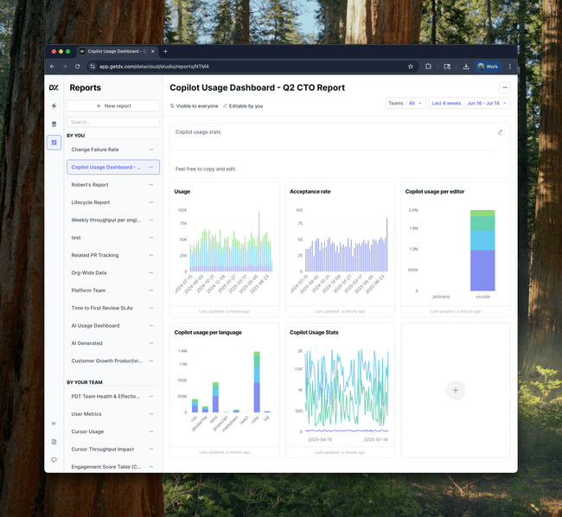562x517 pixels.
Task: Open the lightning bolt sidebar icon
Action: [54, 105]
